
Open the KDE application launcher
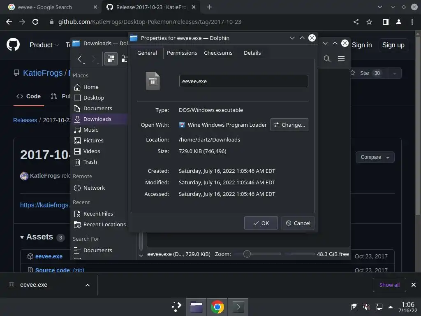click(176, 307)
